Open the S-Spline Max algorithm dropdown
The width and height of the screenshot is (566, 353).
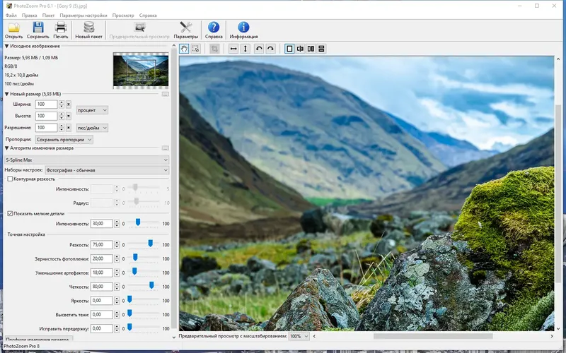point(86,160)
